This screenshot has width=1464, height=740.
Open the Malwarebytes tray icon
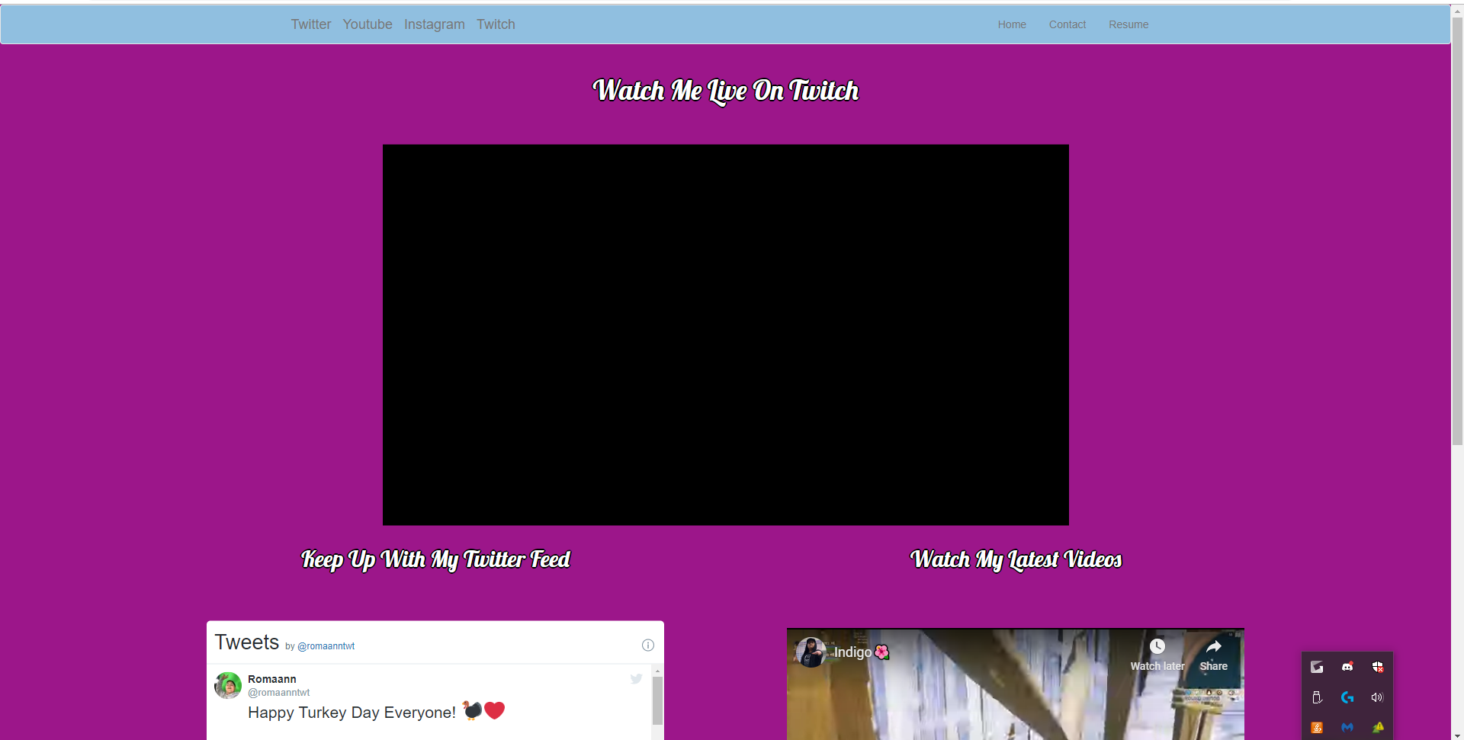[1347, 728]
